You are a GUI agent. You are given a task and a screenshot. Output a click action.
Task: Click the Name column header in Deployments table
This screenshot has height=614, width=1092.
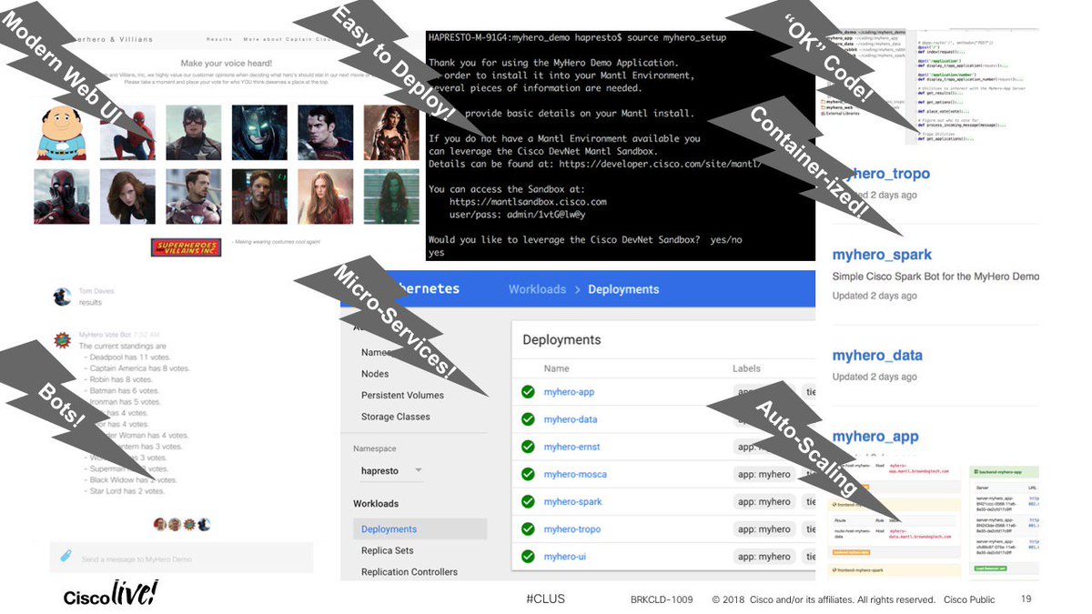coord(557,368)
